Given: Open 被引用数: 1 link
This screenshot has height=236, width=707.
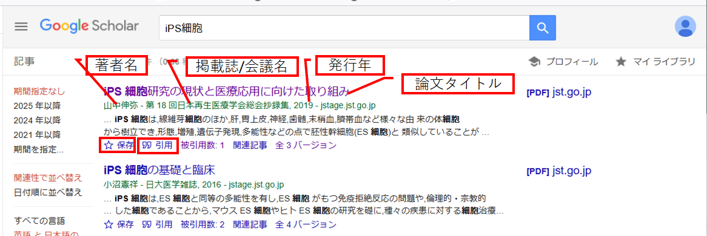Looking at the screenshot, I should point(203,145).
